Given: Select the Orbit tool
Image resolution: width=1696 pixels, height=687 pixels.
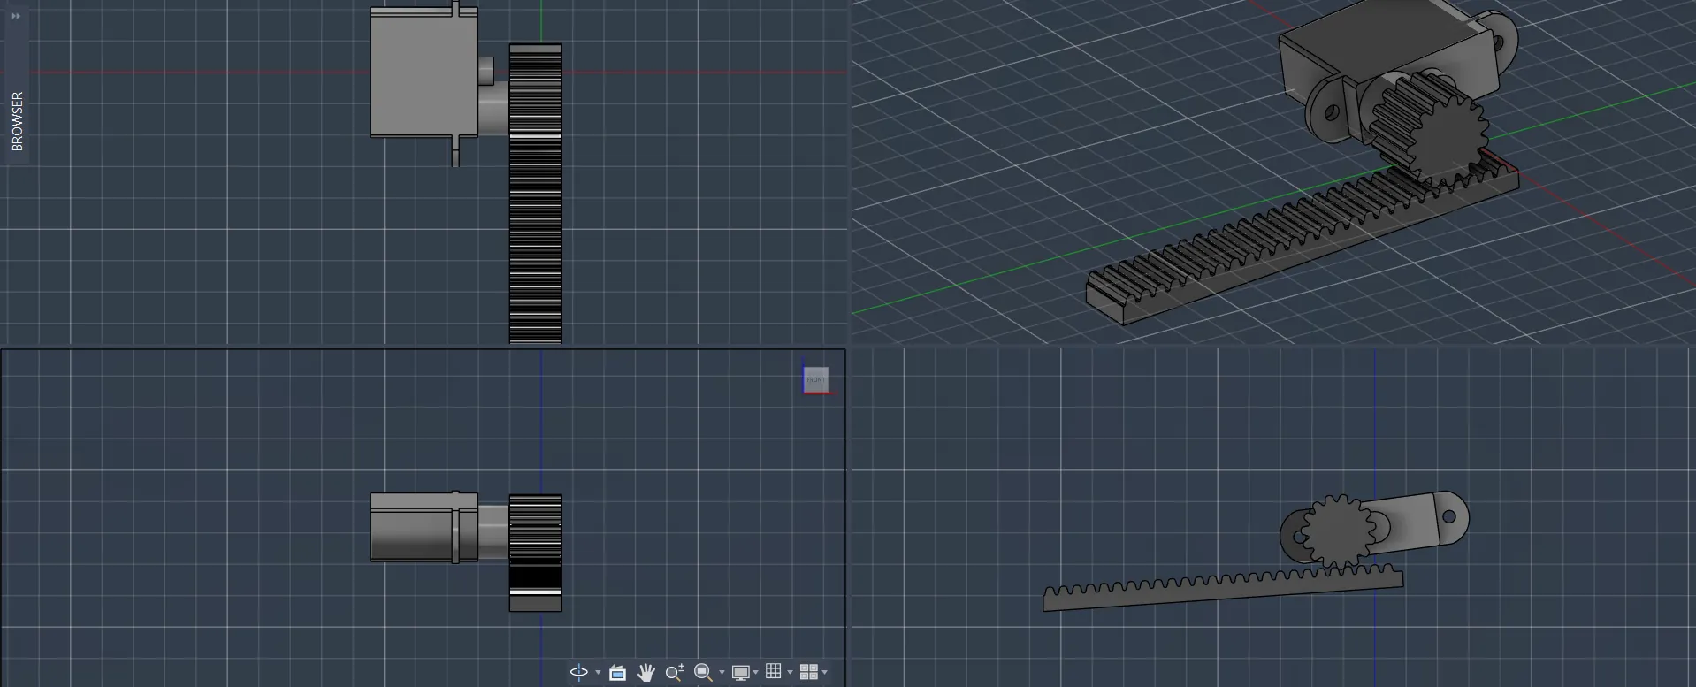Looking at the screenshot, I should (x=579, y=672).
